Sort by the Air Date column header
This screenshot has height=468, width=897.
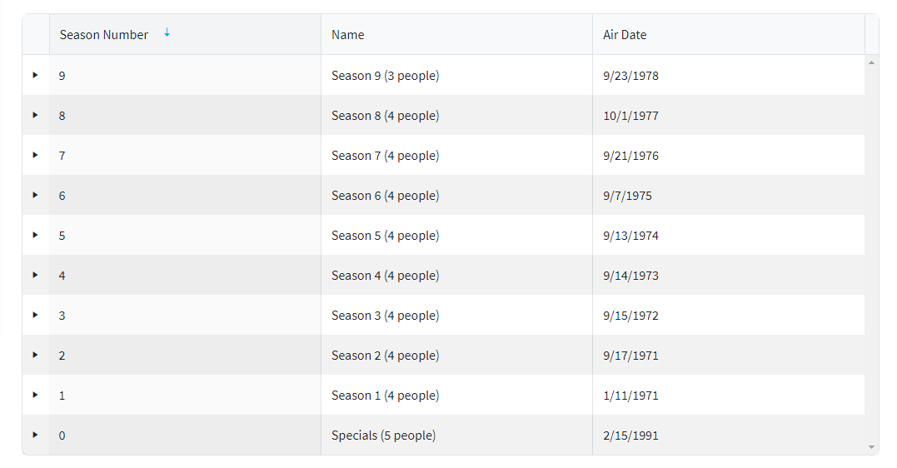coord(625,35)
